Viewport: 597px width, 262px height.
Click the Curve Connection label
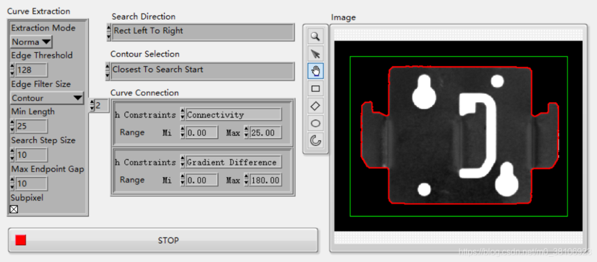pyautogui.click(x=145, y=93)
